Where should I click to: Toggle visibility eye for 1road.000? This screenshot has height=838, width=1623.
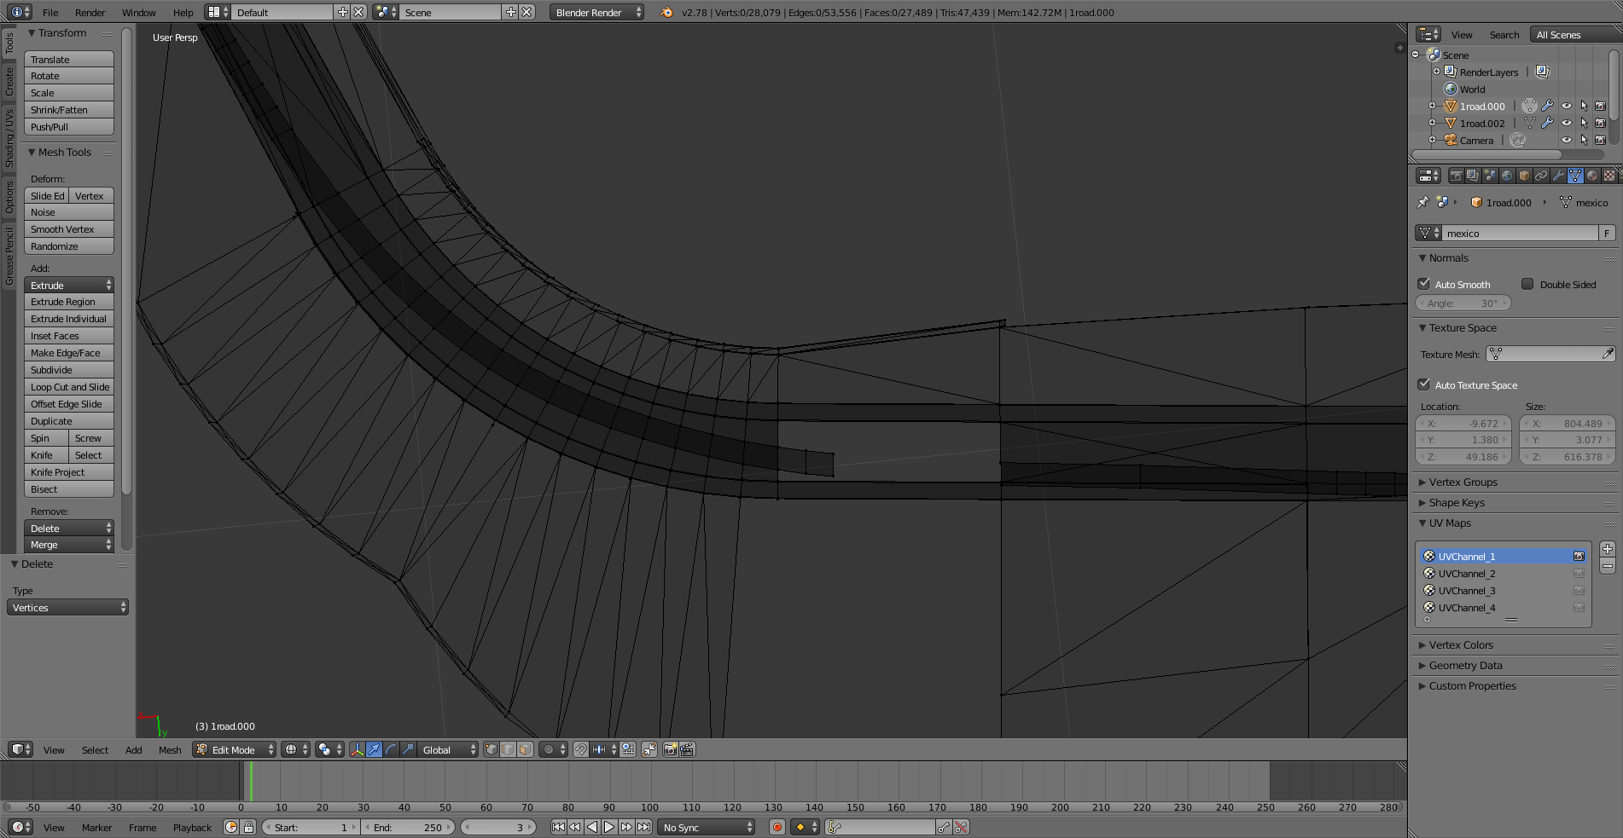1567,107
